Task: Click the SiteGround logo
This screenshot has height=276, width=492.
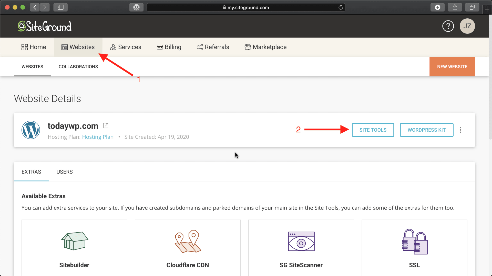Action: pos(45,26)
